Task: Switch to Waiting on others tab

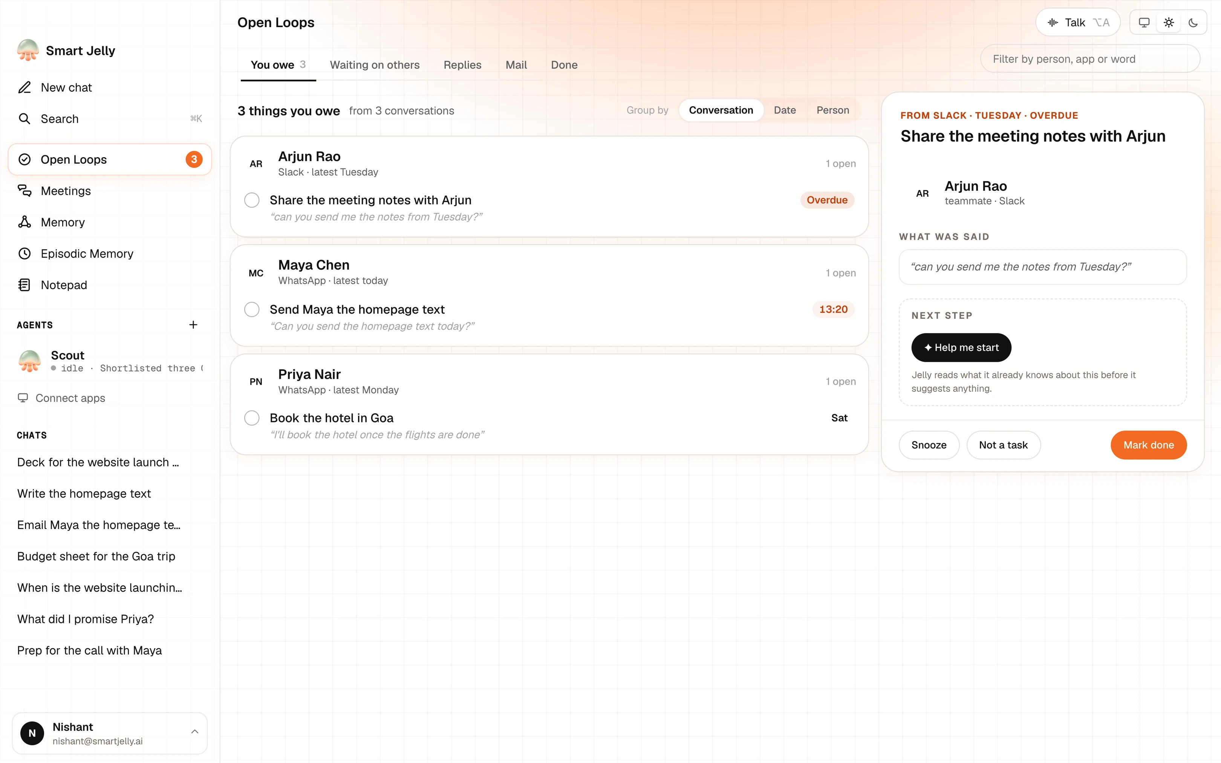Action: [x=374, y=64]
